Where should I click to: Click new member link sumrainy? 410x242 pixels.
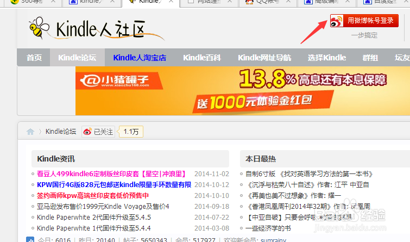click(x=274, y=240)
